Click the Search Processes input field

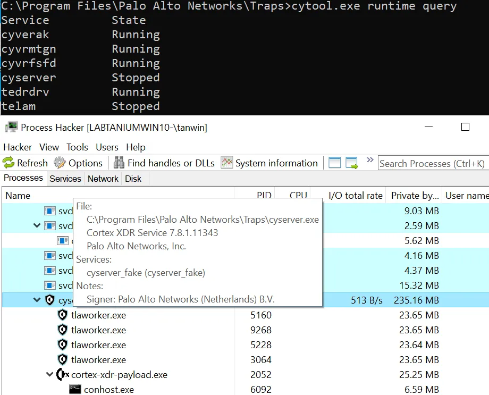(x=432, y=163)
